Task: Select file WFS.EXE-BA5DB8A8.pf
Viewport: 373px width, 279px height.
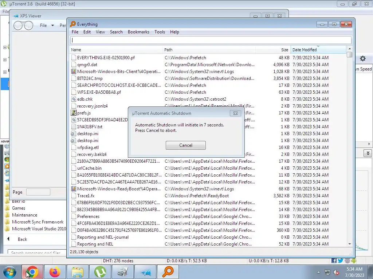Action: (99, 92)
